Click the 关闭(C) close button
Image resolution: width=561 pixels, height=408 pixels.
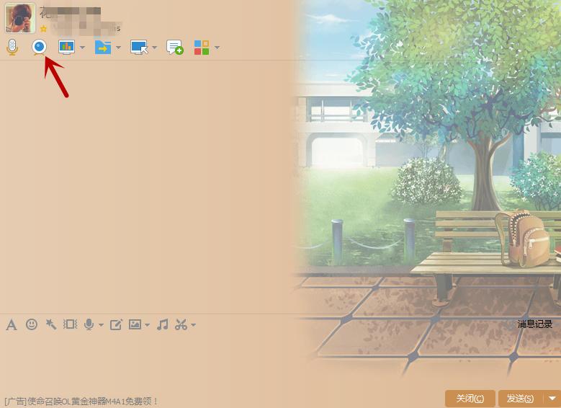point(470,399)
